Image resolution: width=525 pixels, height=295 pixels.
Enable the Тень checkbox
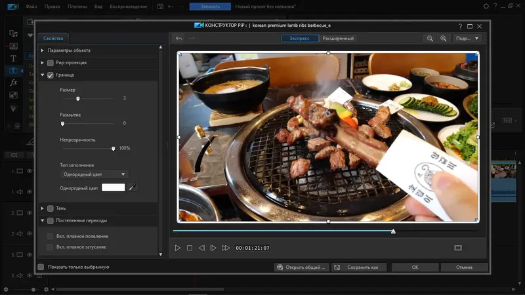(x=51, y=208)
